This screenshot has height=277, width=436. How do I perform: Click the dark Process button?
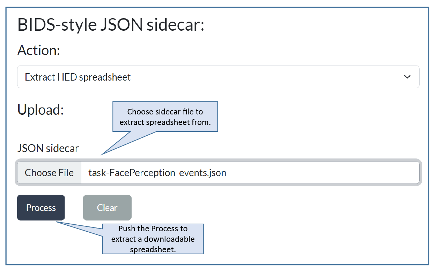41,208
